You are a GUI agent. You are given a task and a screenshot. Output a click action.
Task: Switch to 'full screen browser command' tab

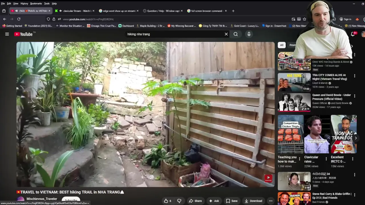pos(207,11)
